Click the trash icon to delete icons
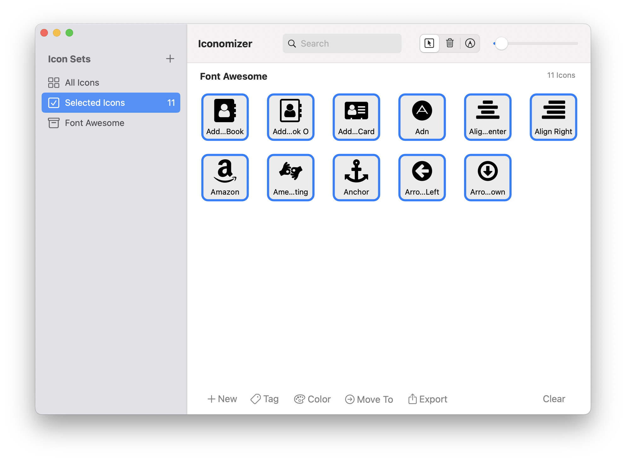Viewport: 626px width, 461px height. pyautogui.click(x=449, y=43)
